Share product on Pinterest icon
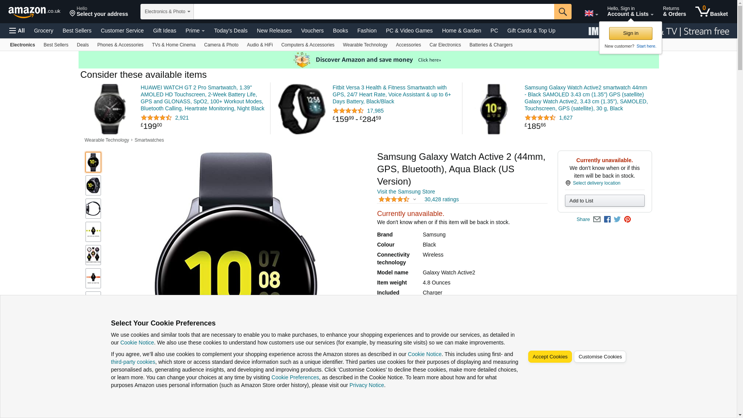743x418 pixels. (627, 219)
